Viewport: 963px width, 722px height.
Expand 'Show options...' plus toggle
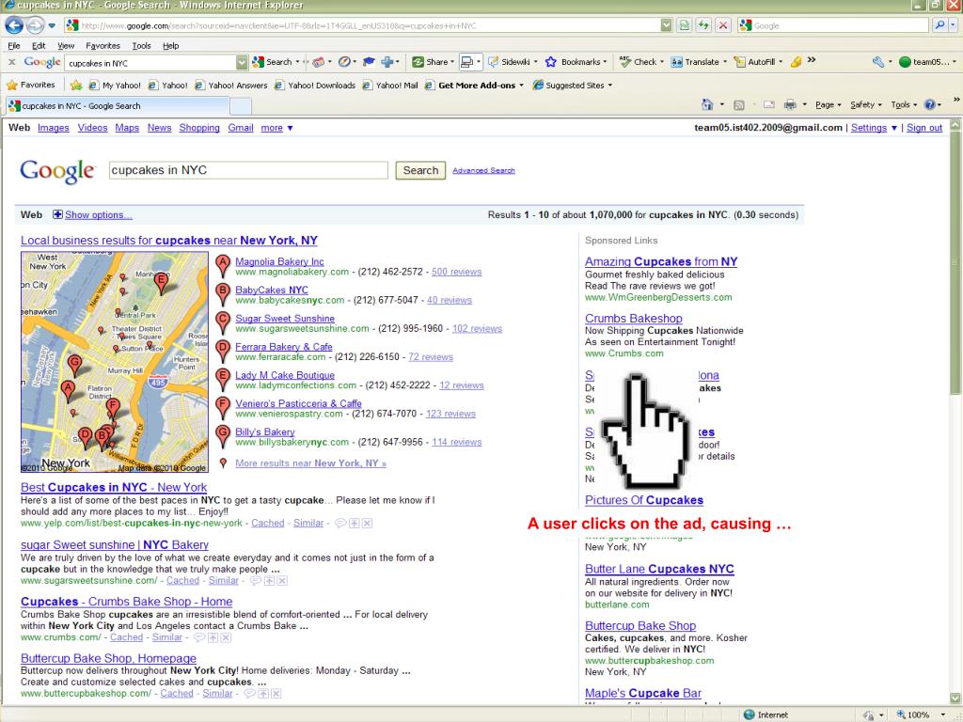57,214
